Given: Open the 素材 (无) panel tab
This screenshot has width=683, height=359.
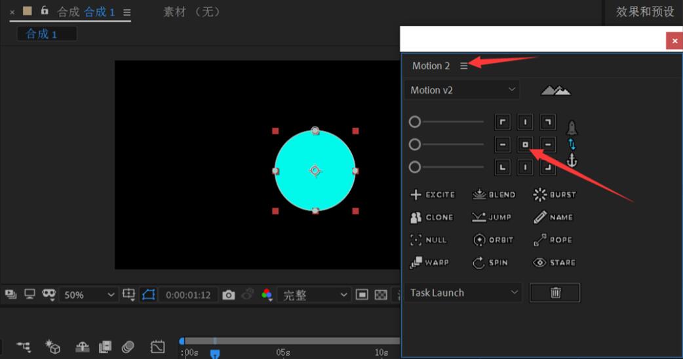Looking at the screenshot, I should 191,12.
